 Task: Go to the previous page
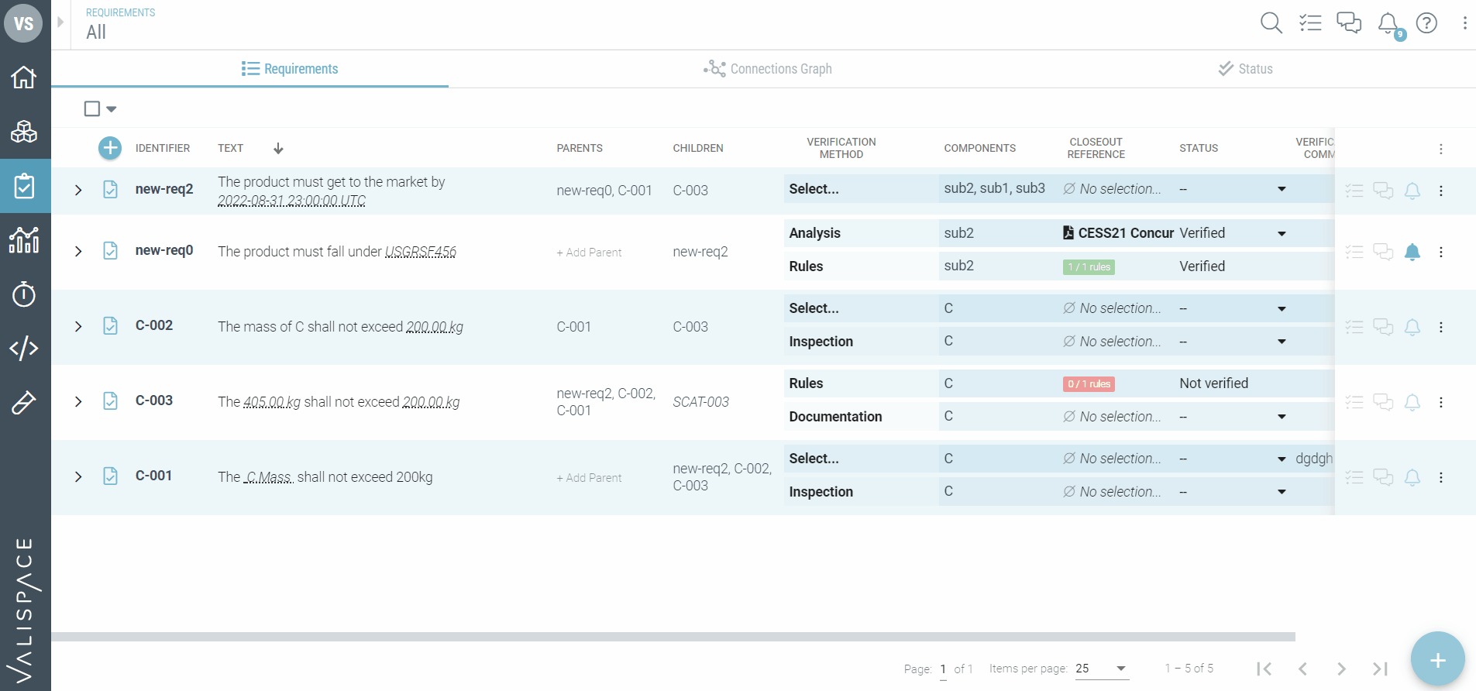tap(1302, 669)
